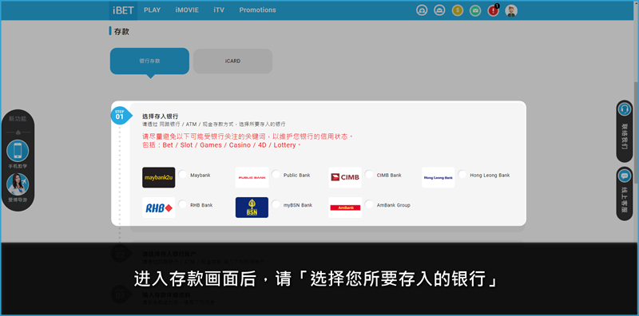Click the AmBank logo

pos(345,207)
